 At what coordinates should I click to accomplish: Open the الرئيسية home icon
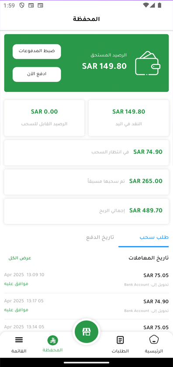154,339
